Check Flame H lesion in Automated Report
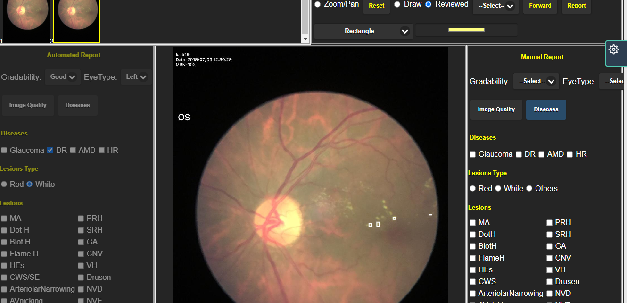This screenshot has width=627, height=303. 4,254
